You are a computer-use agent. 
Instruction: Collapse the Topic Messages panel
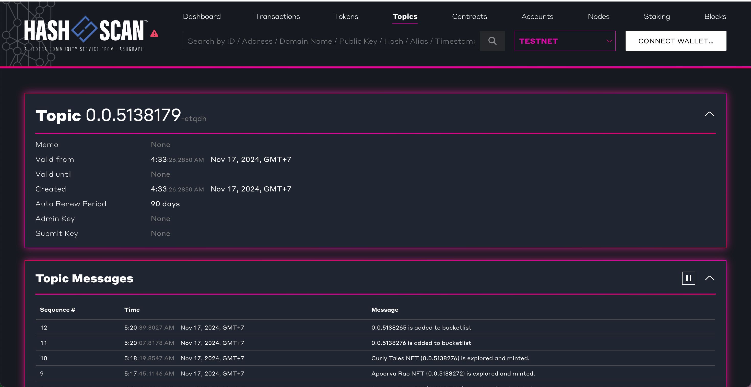pos(709,278)
